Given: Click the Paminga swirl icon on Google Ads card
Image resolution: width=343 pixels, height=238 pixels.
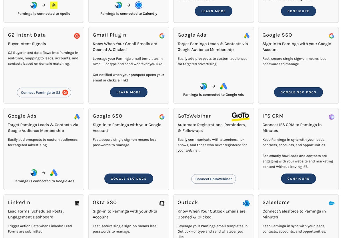Looking at the screenshot, I should tap(204, 86).
